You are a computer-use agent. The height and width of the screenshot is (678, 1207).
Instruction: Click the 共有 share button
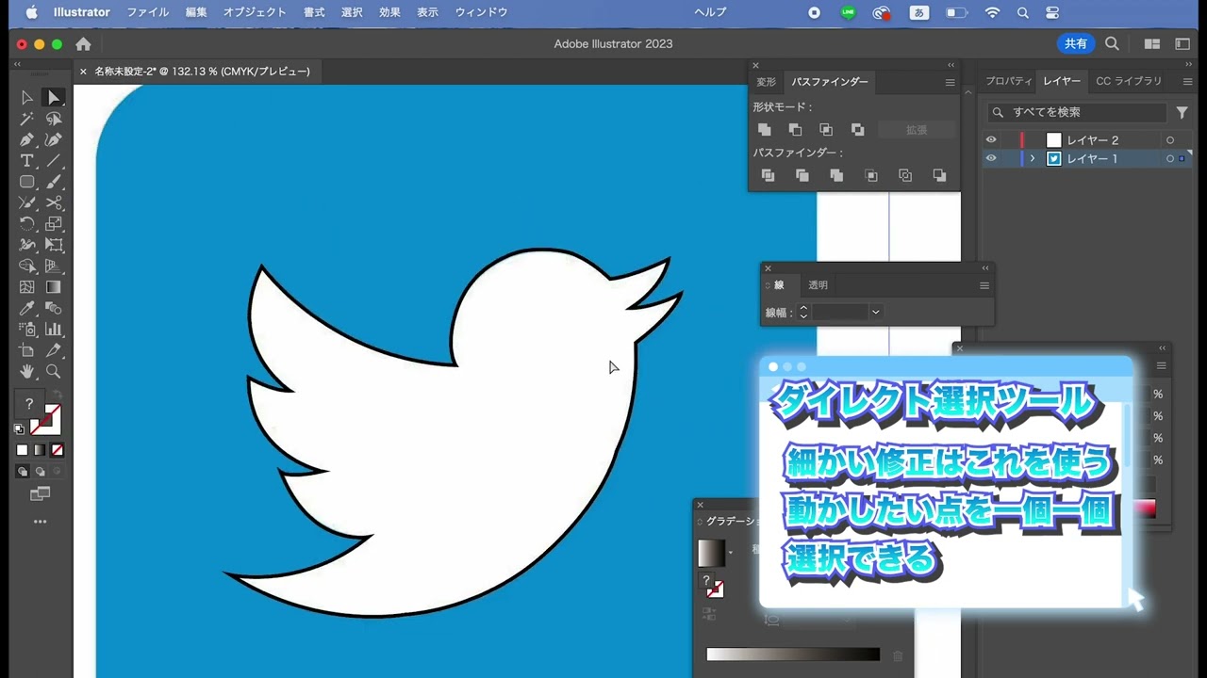point(1076,44)
